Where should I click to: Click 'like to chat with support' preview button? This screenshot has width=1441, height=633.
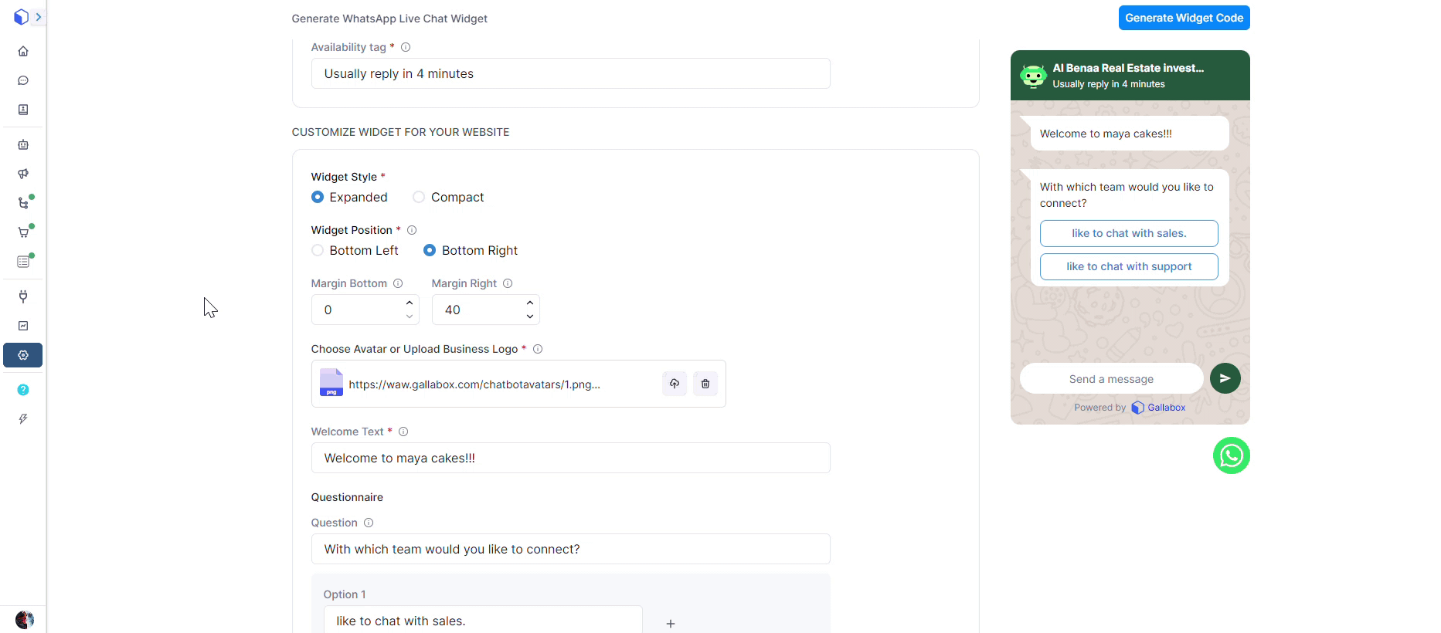click(x=1128, y=266)
